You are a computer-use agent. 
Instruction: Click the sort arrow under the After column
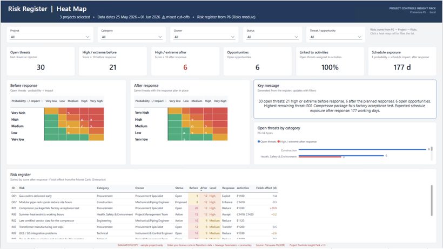202,190
